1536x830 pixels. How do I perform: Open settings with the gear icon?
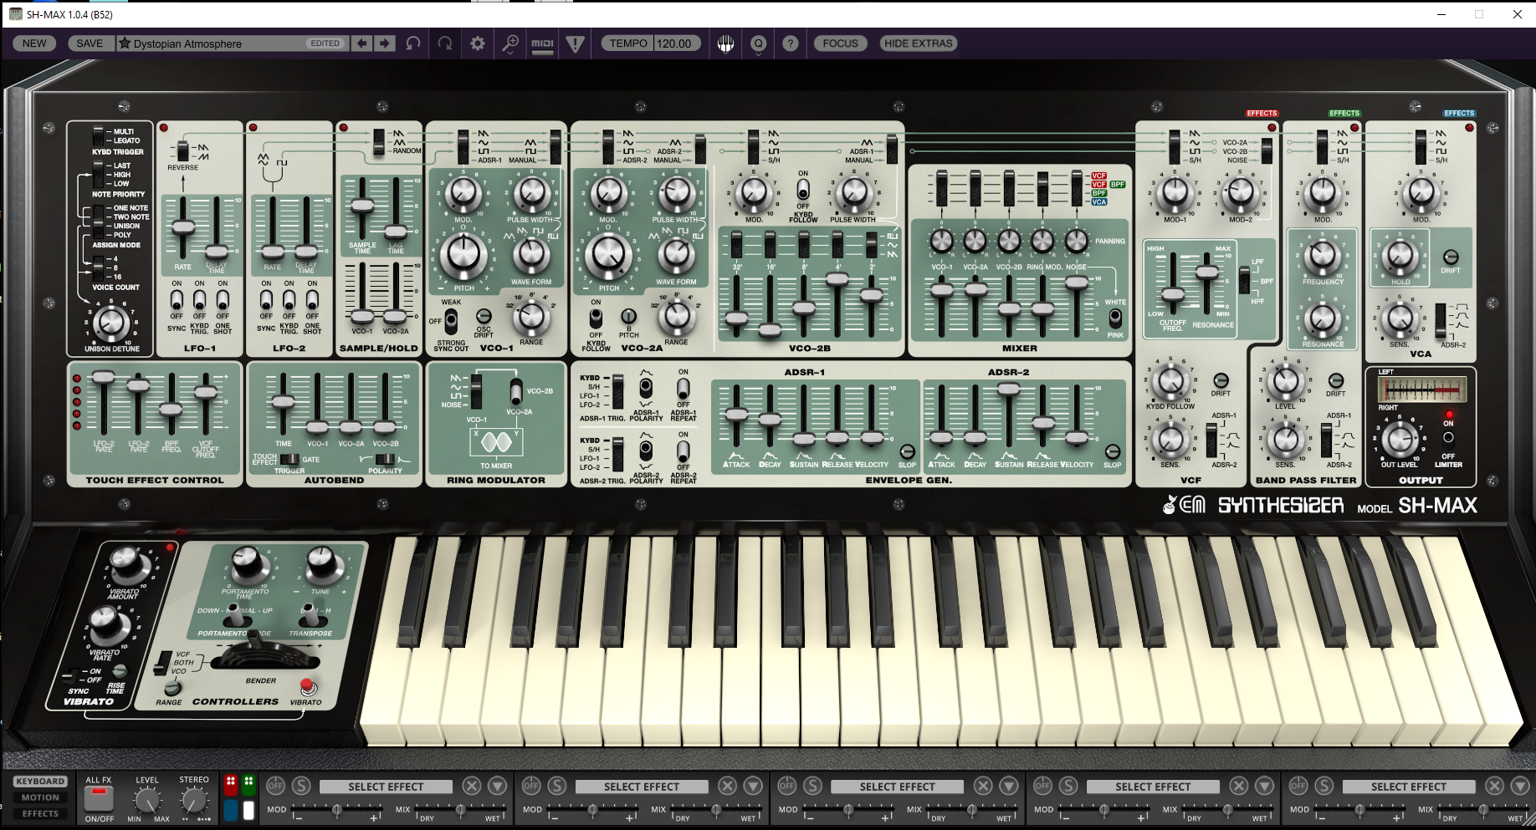tap(478, 43)
